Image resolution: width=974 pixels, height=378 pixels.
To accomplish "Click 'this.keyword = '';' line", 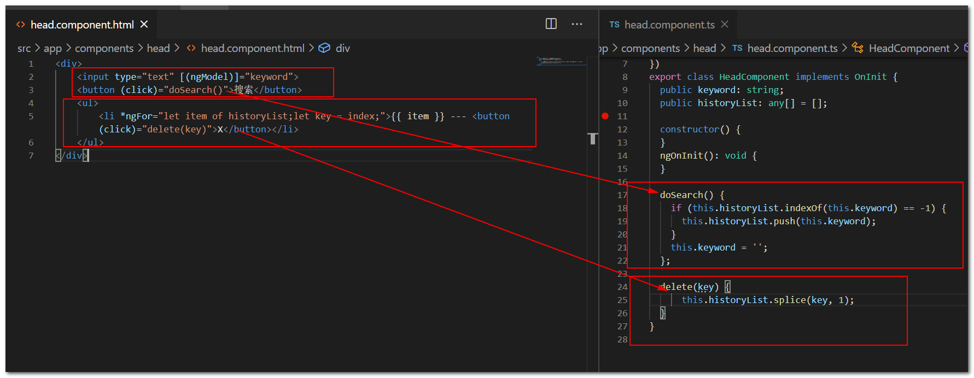I will [x=719, y=247].
